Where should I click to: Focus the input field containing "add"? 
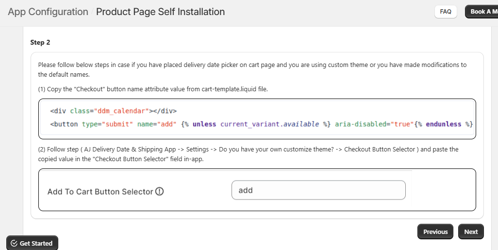pyautogui.click(x=318, y=190)
